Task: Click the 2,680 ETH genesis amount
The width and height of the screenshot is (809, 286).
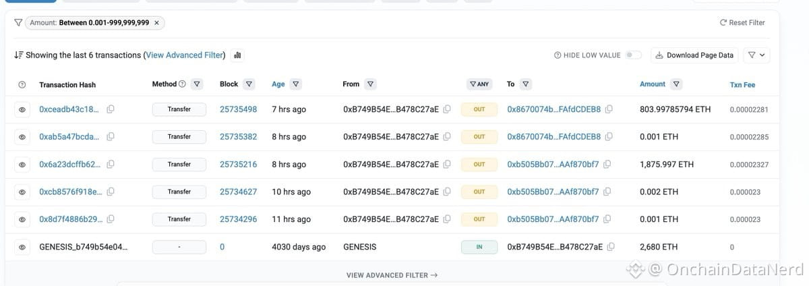Action: pos(659,247)
